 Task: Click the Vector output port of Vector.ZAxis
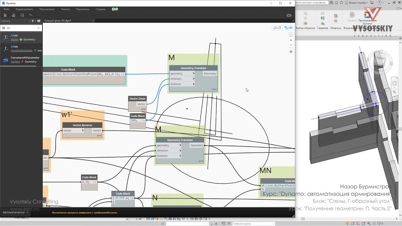click(141, 104)
